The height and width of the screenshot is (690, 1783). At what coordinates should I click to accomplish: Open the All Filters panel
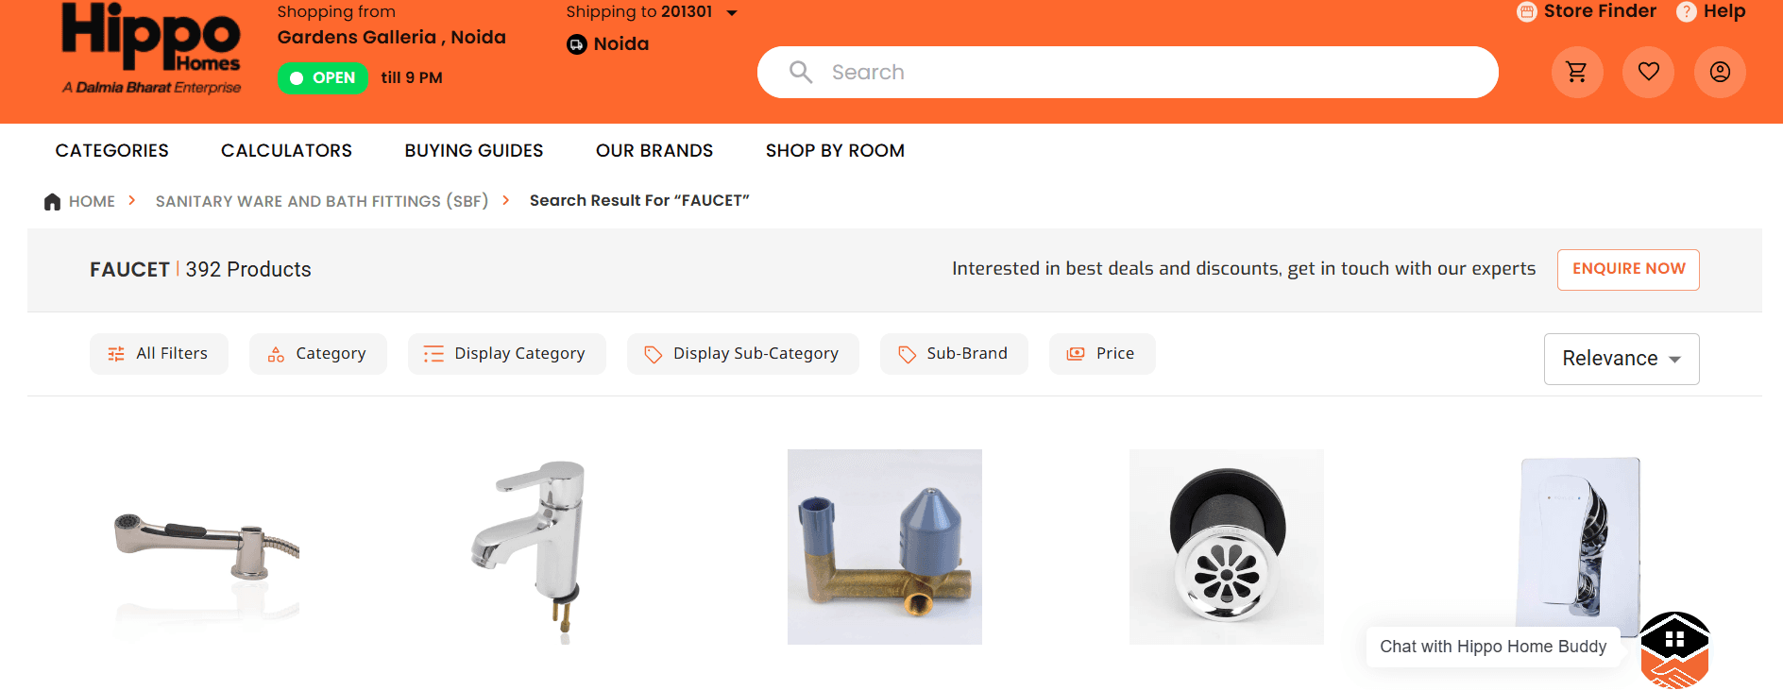pyautogui.click(x=159, y=353)
